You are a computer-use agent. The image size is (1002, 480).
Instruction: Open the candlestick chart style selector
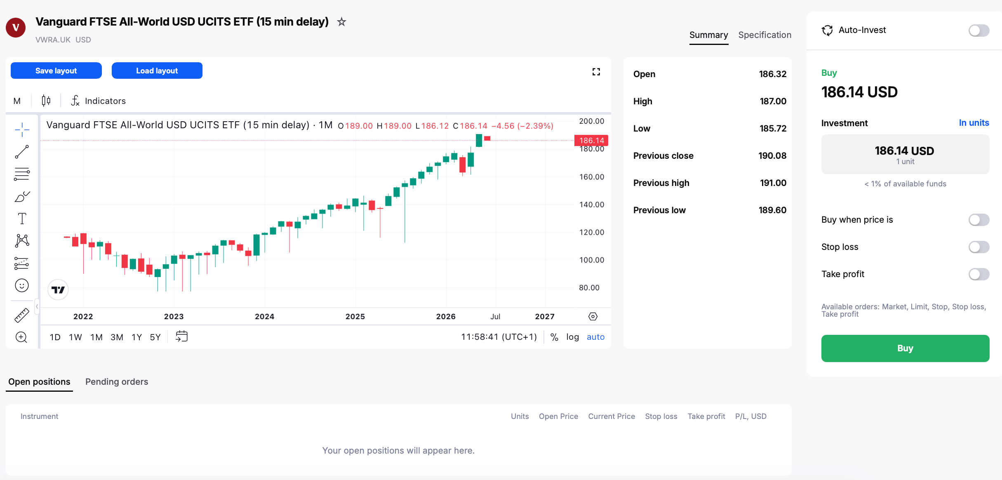(x=46, y=101)
